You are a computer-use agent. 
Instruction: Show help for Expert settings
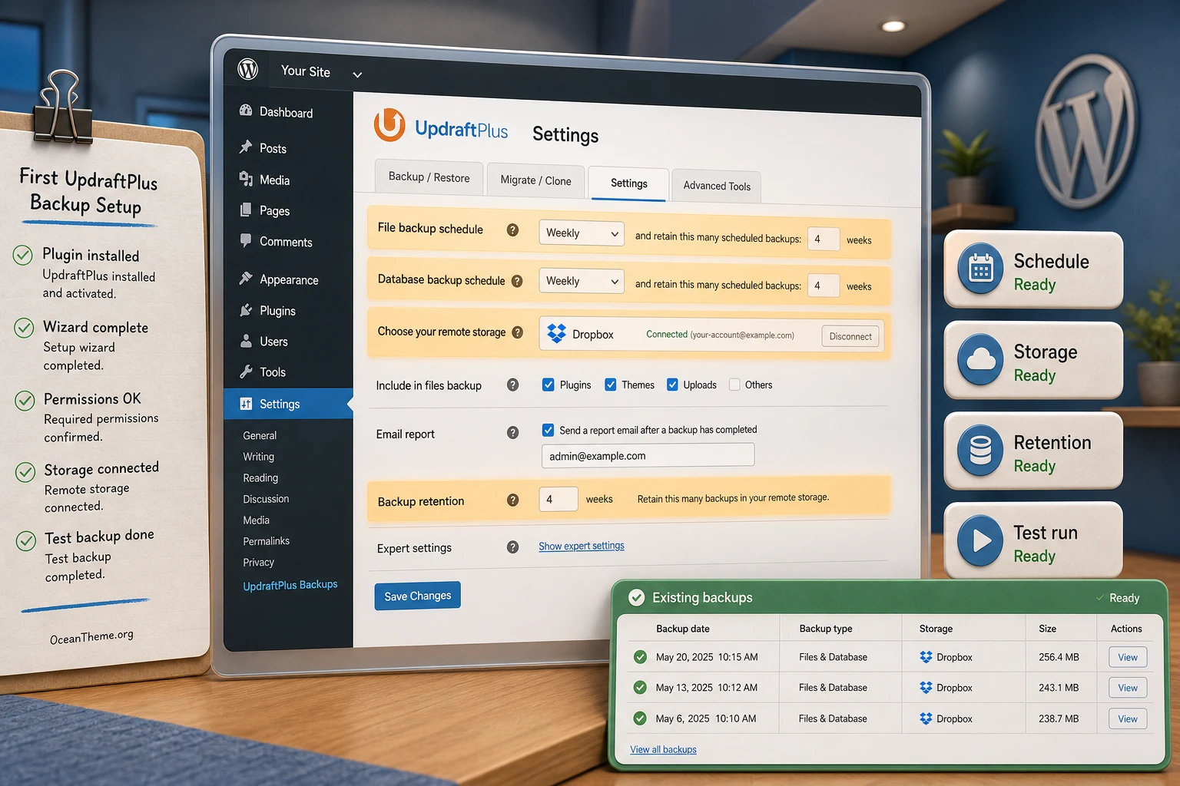[x=513, y=547]
